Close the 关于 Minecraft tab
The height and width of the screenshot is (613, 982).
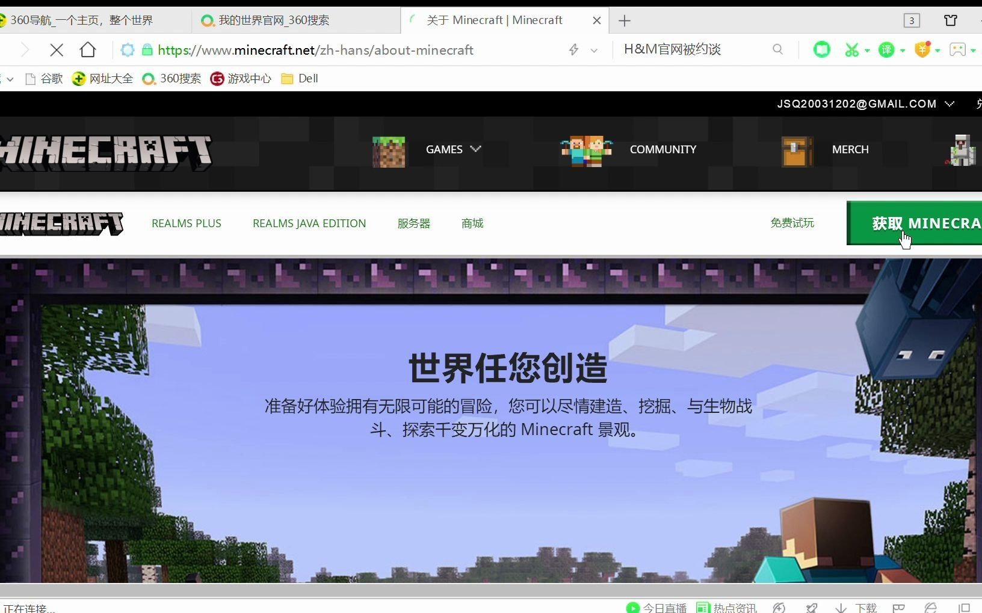pos(597,20)
